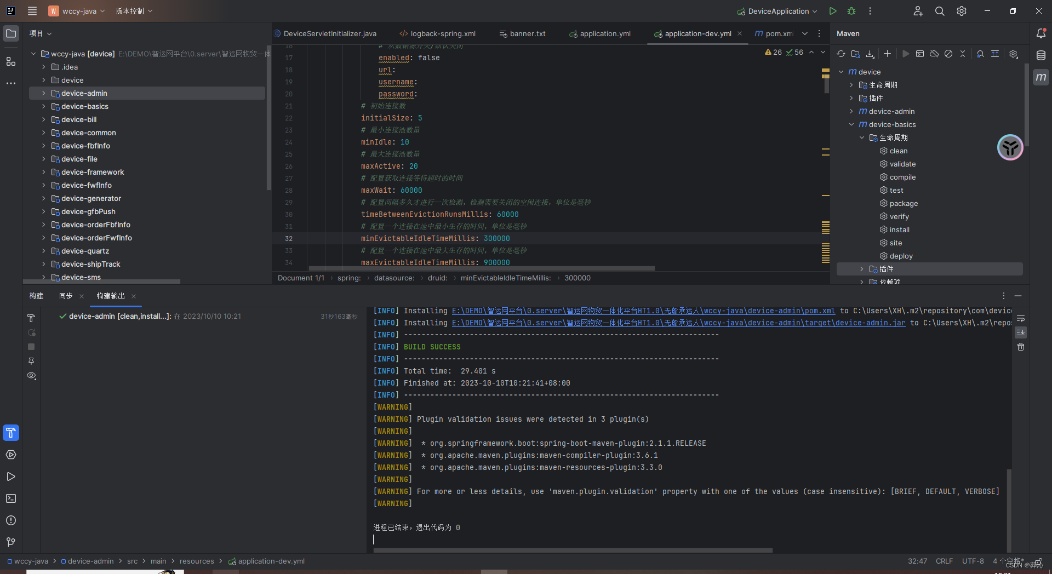
Task: Toggle Maven offline mode
Action: 934,54
